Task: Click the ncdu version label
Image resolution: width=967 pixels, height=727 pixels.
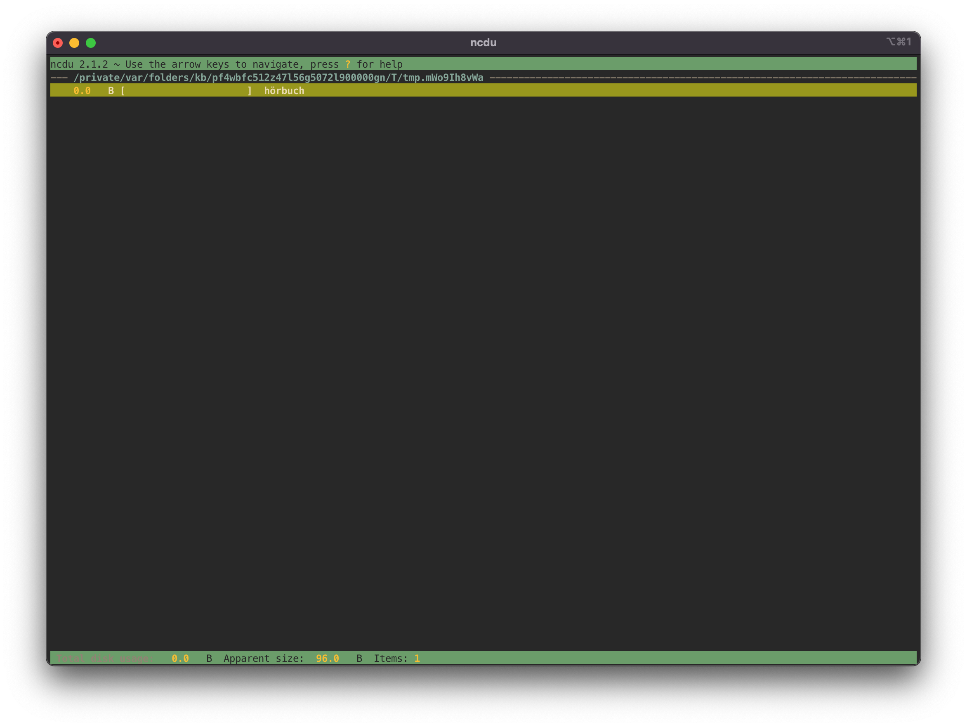Action: [x=79, y=64]
